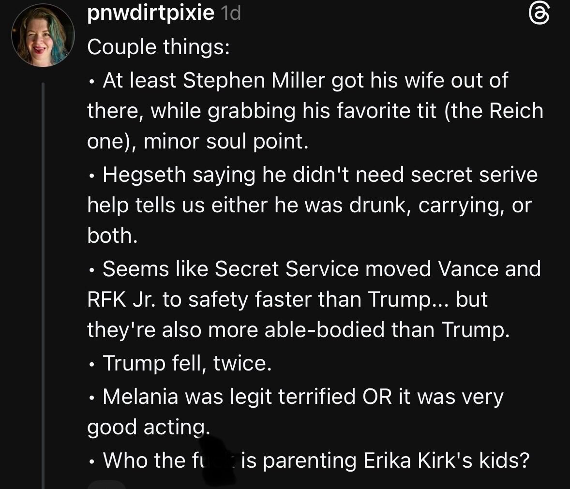This screenshot has height=489, width=570.
Task: Click the "good acting." line
Action: (x=149, y=427)
